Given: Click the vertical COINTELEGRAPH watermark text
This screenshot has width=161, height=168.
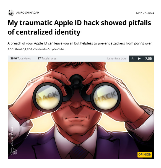Looking at the screenshot, I should click(x=12, y=135).
